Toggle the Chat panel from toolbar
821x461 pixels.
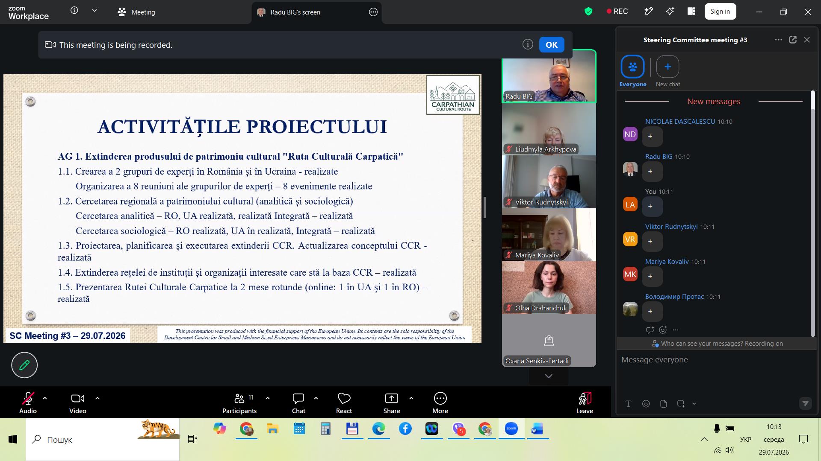click(298, 403)
